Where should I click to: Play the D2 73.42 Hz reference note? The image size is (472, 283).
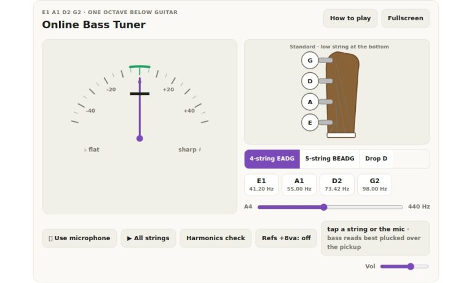(337, 184)
